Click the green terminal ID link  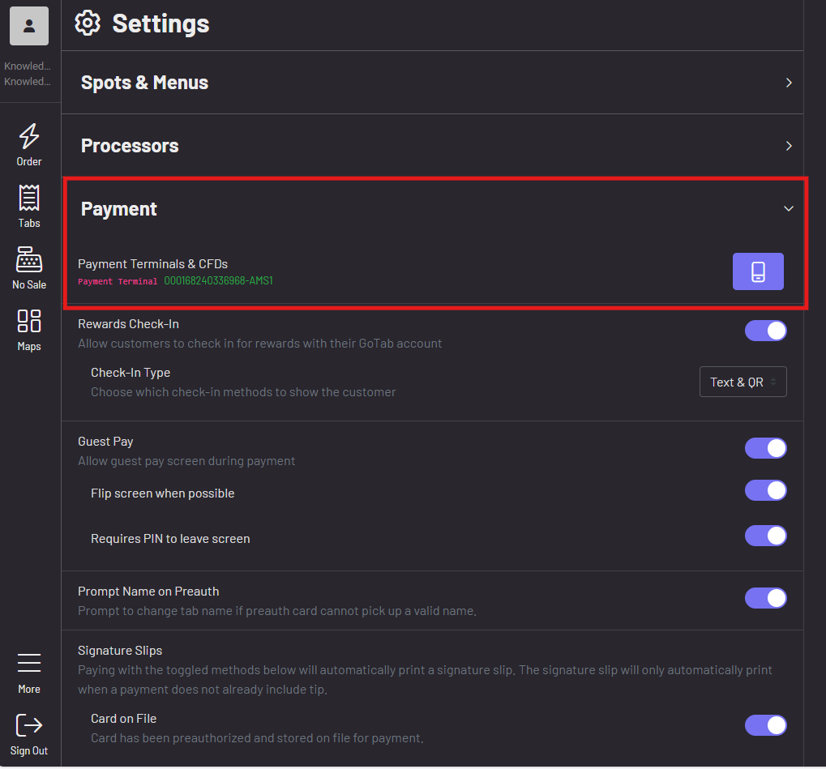click(218, 280)
